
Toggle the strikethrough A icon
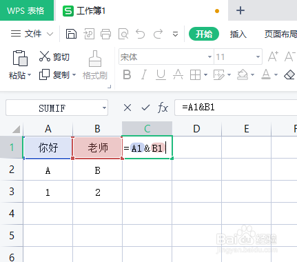click(178, 74)
